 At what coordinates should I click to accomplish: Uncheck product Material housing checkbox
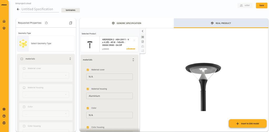pos(88,89)
